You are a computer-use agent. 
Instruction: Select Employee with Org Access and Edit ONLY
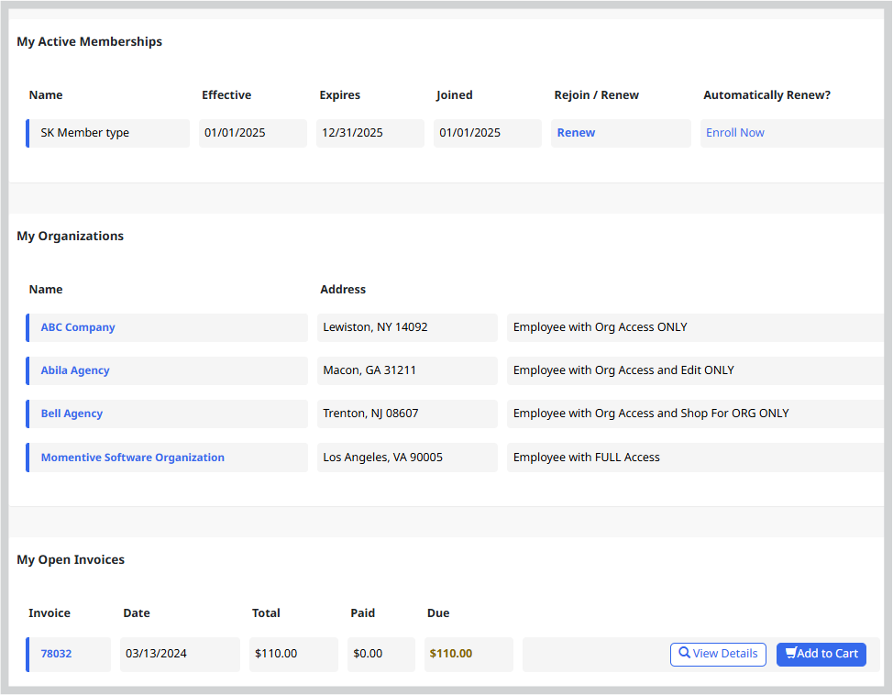pos(623,370)
